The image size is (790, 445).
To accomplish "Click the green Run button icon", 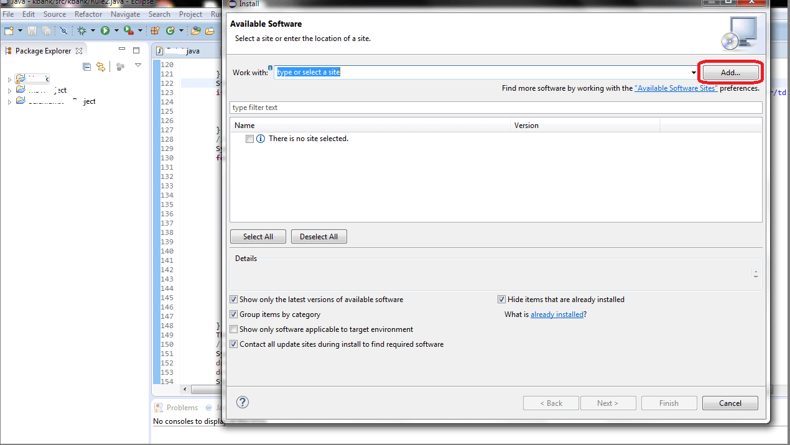I will pyautogui.click(x=105, y=30).
